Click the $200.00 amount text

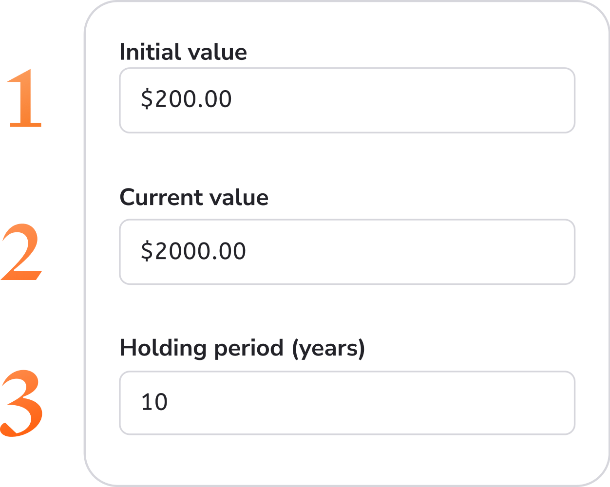(x=186, y=99)
